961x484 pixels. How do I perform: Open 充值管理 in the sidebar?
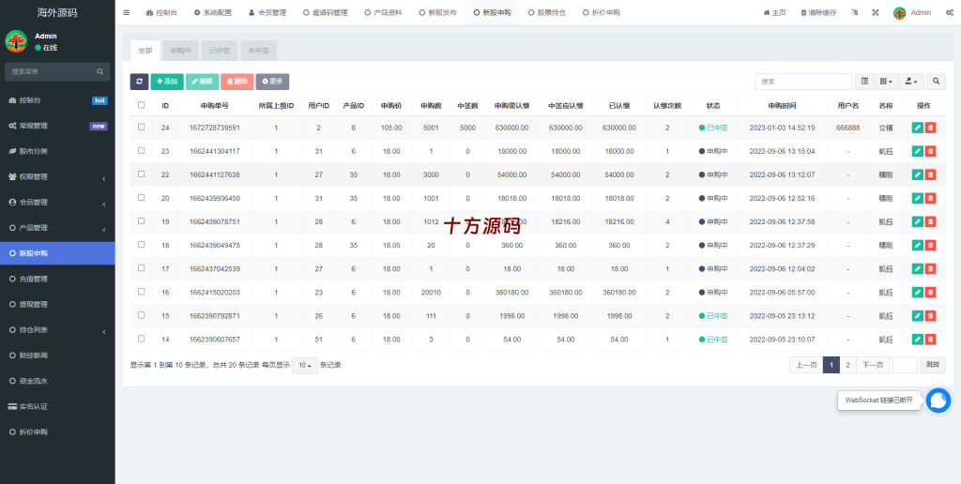pyautogui.click(x=57, y=279)
